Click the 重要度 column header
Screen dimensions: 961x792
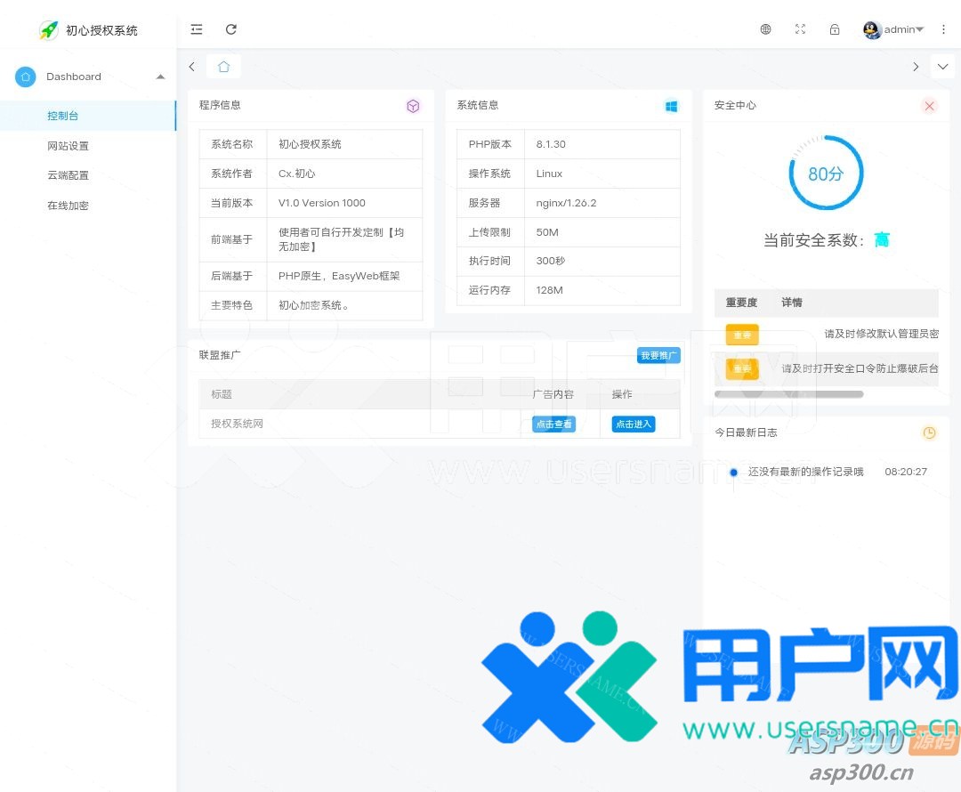(x=741, y=303)
